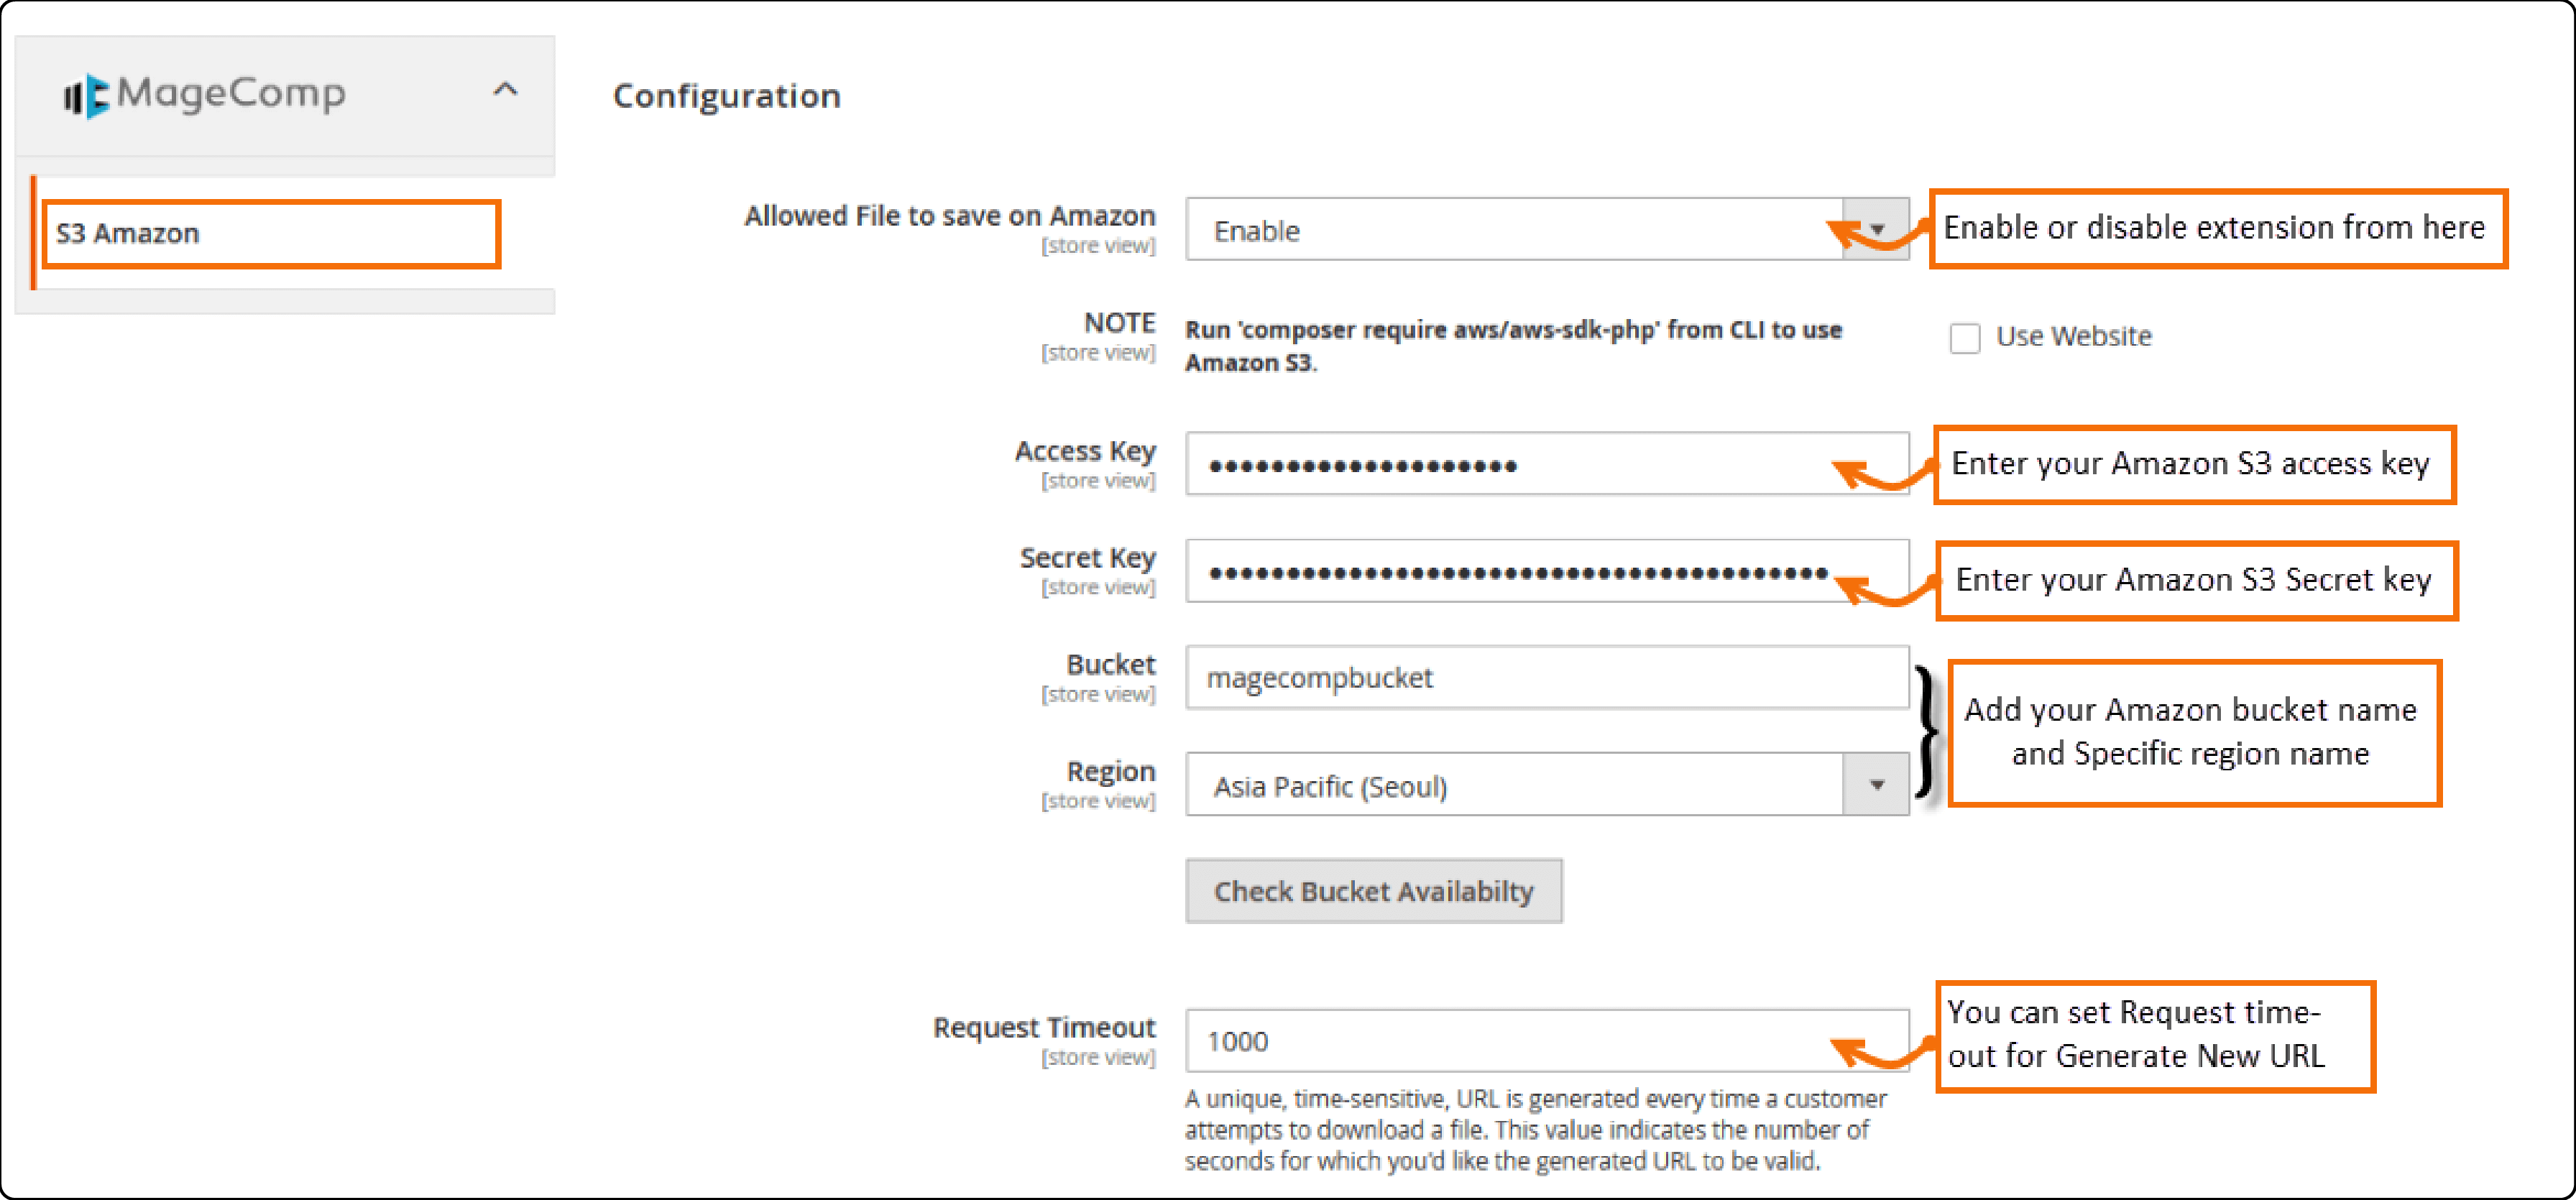Click the Bucket label
The height and width of the screenshot is (1200, 2576).
[x=1110, y=664]
